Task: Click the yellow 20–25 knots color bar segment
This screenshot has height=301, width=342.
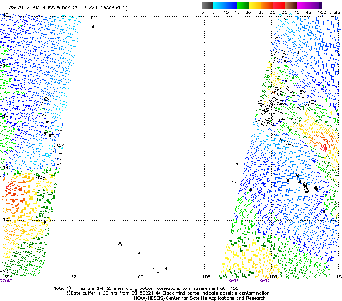Action: pos(255,6)
